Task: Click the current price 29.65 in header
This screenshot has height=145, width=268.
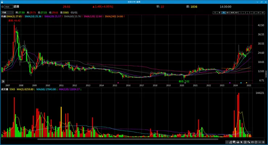Action: pyautogui.click(x=67, y=7)
